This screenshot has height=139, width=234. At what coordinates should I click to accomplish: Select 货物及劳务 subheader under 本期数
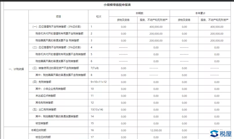coord(123,20)
